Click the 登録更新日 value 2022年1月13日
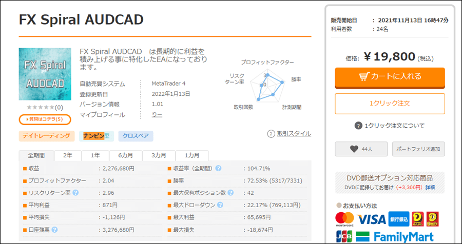 [171, 94]
